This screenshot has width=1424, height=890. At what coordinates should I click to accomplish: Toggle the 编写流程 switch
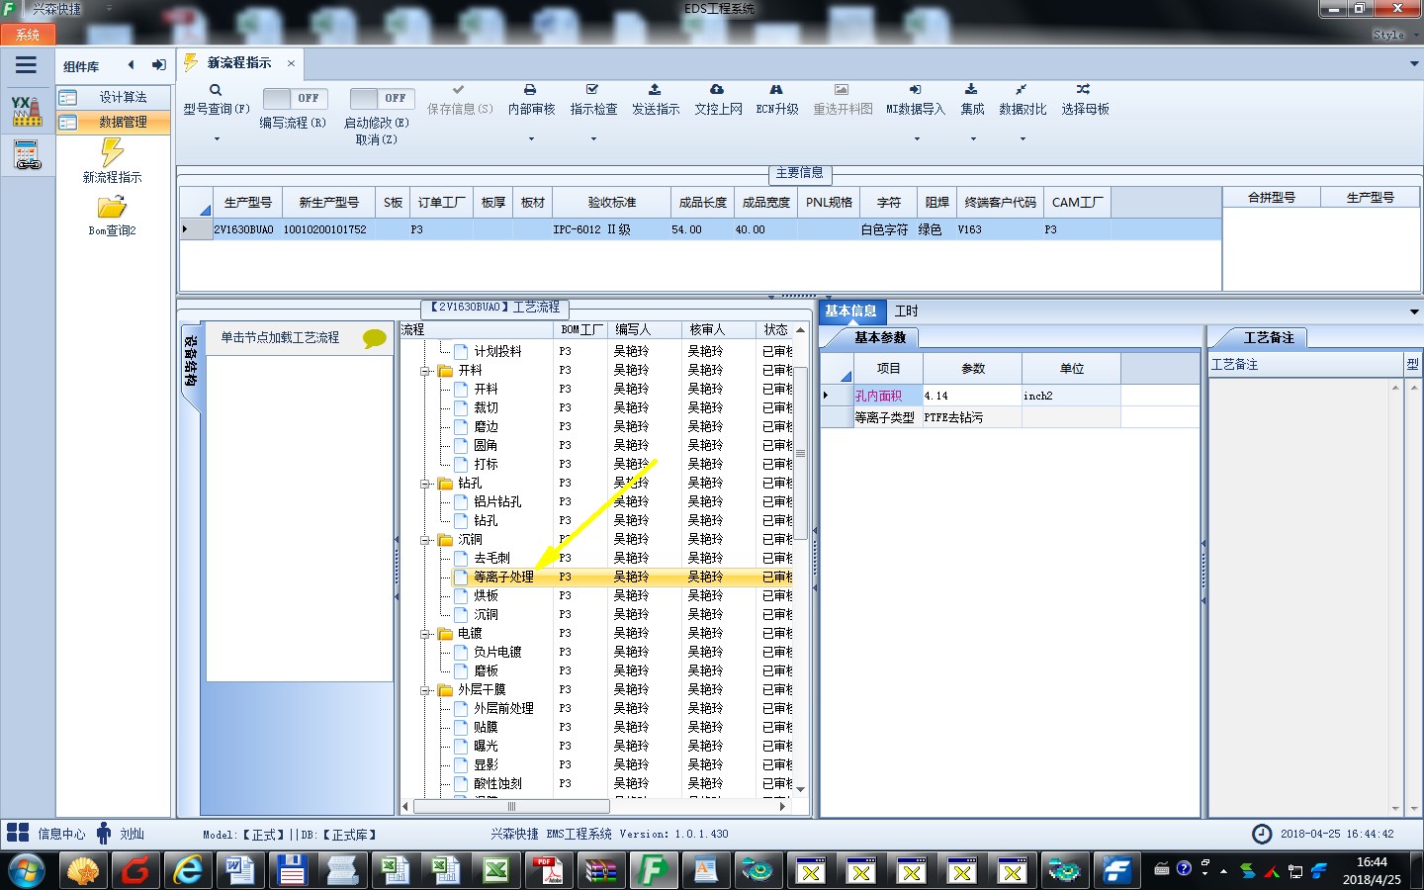point(294,99)
